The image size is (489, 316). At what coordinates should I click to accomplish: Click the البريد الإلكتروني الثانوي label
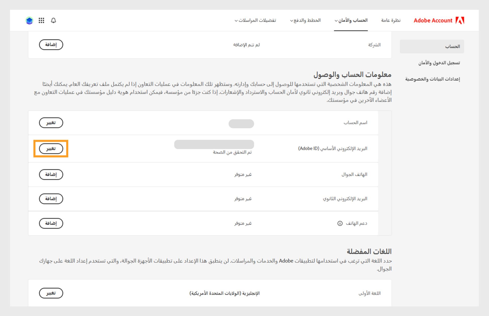coord(345,199)
